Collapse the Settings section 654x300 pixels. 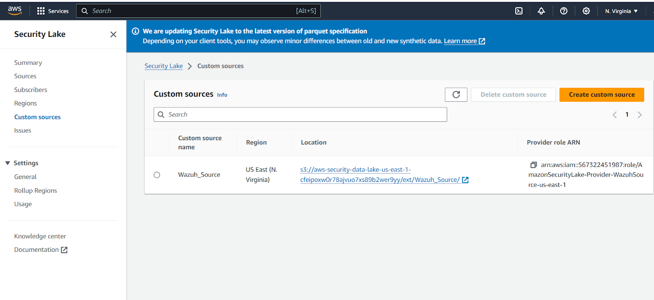pyautogui.click(x=7, y=163)
